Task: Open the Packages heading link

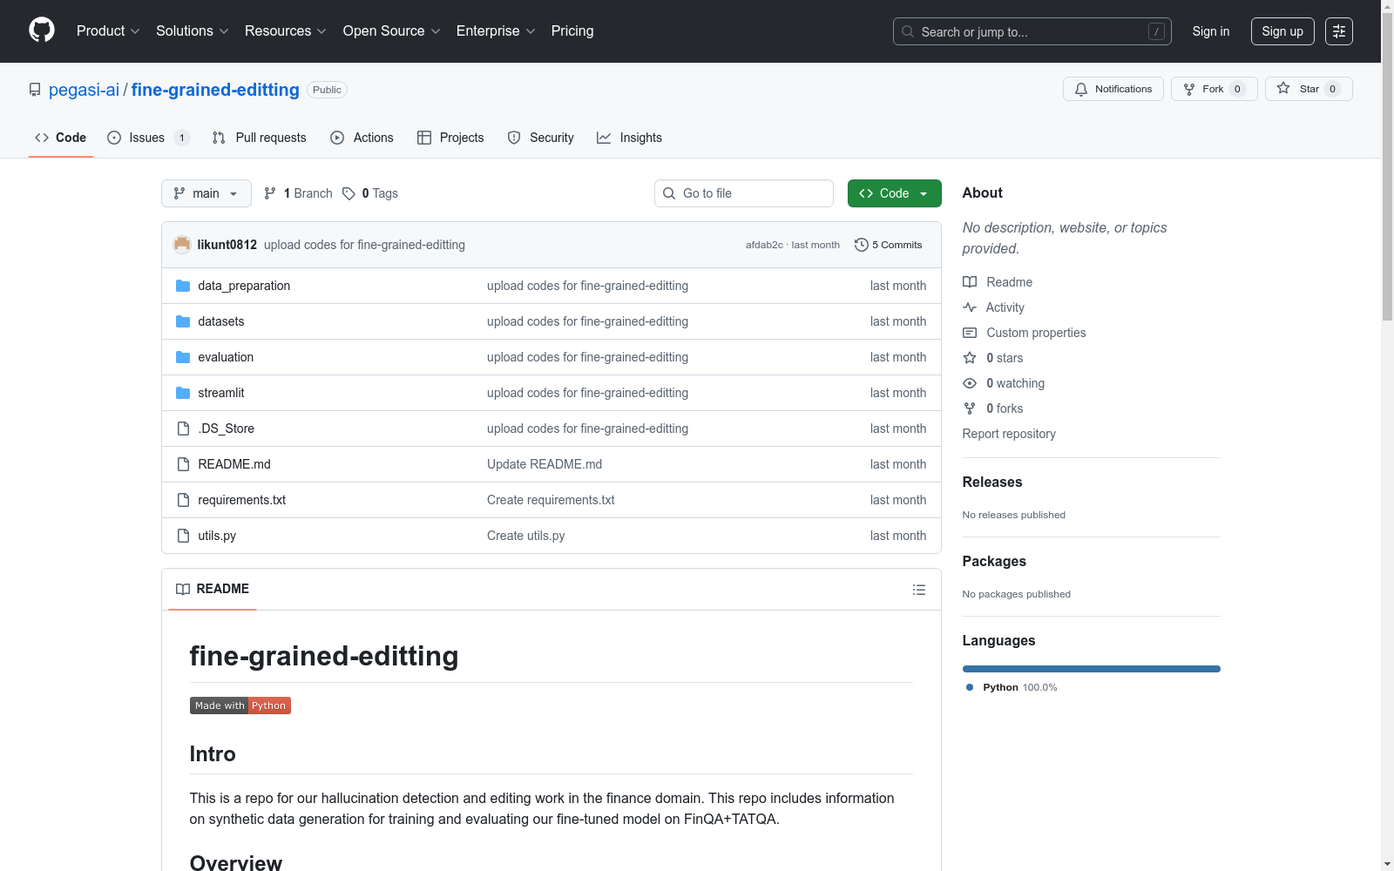Action: coord(994,561)
